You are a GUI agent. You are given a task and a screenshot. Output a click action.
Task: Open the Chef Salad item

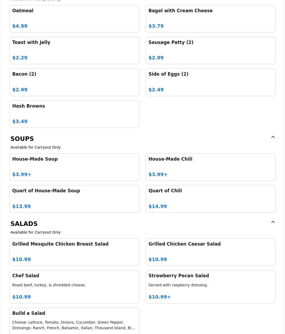coord(74,287)
